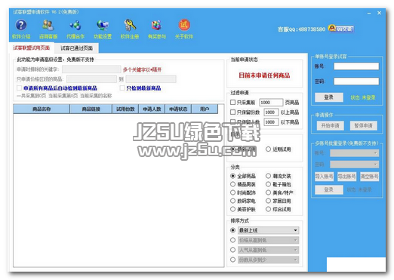394x280 pixels.
Task: Focus the single-account 账号 input field
Action: (356, 66)
